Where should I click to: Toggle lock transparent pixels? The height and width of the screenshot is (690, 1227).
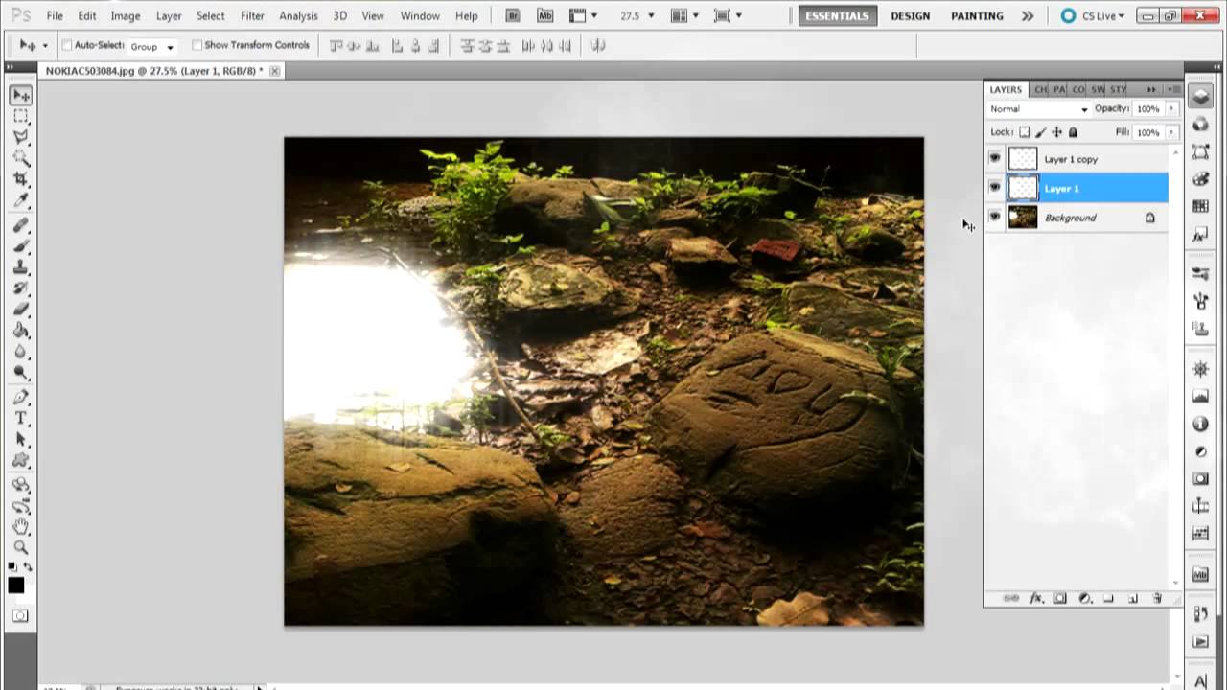tap(1025, 132)
